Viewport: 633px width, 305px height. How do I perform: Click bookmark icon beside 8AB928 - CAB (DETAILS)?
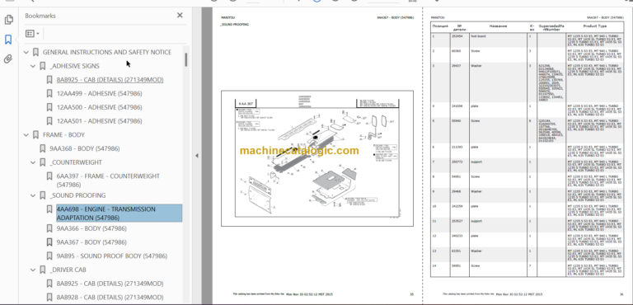point(49,298)
